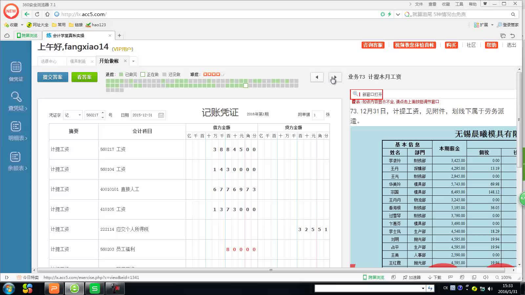Go to previous exercise arrow button
525x295 pixels.
317,77
